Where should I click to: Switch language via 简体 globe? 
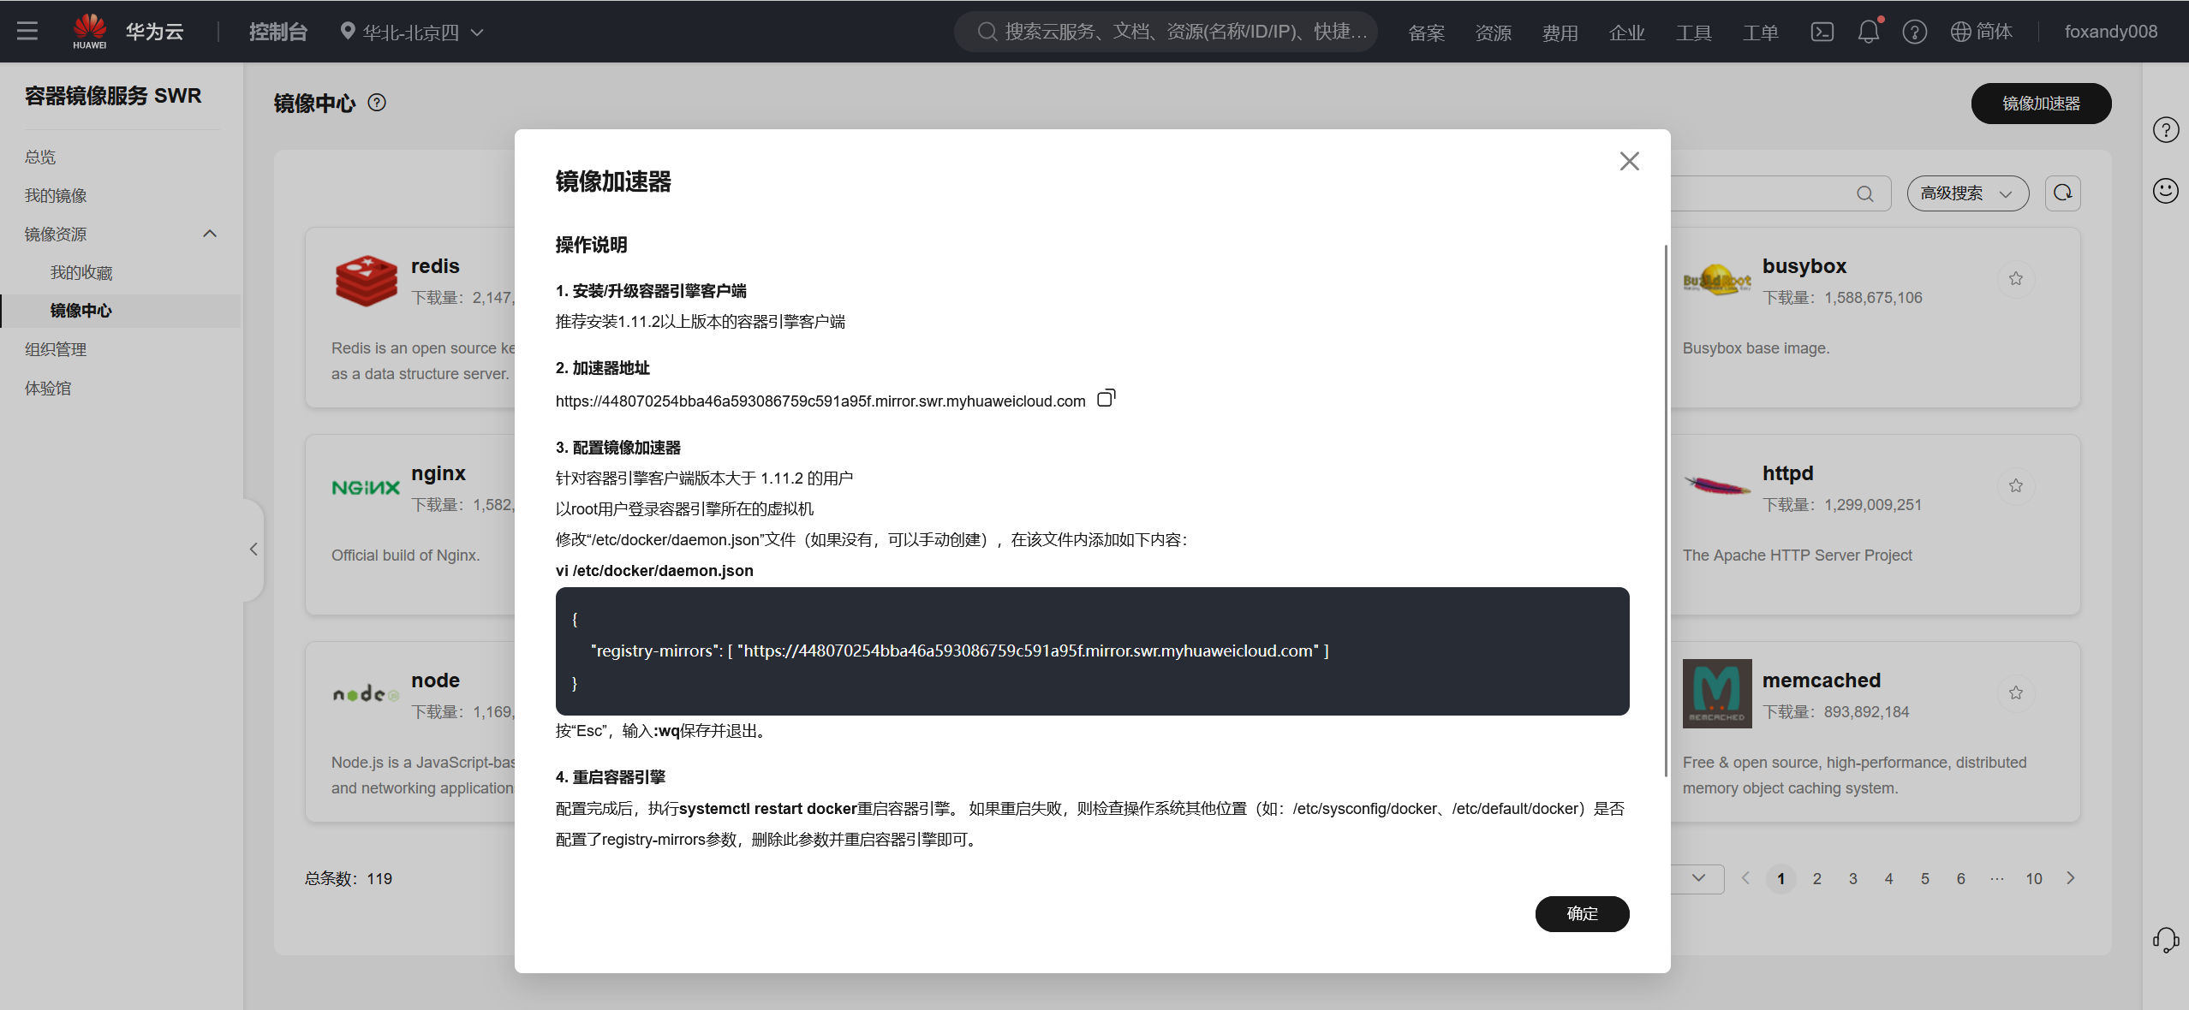click(1982, 32)
